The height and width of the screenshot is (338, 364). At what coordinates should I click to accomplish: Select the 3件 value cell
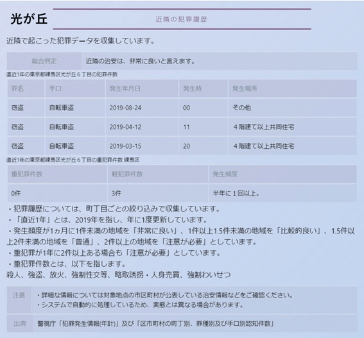click(x=158, y=193)
